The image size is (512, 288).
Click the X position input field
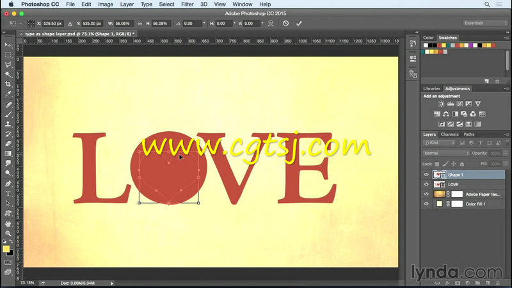click(x=52, y=24)
